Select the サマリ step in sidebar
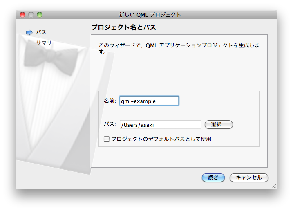The height and width of the screenshot is (211, 293). [43, 43]
